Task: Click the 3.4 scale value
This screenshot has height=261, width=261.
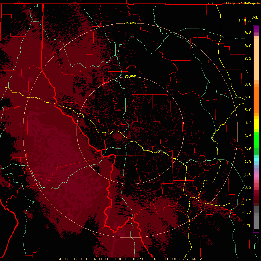Action: [248, 136]
